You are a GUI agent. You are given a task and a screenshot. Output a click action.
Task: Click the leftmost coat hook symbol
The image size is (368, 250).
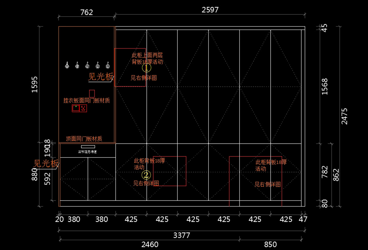[67, 65]
